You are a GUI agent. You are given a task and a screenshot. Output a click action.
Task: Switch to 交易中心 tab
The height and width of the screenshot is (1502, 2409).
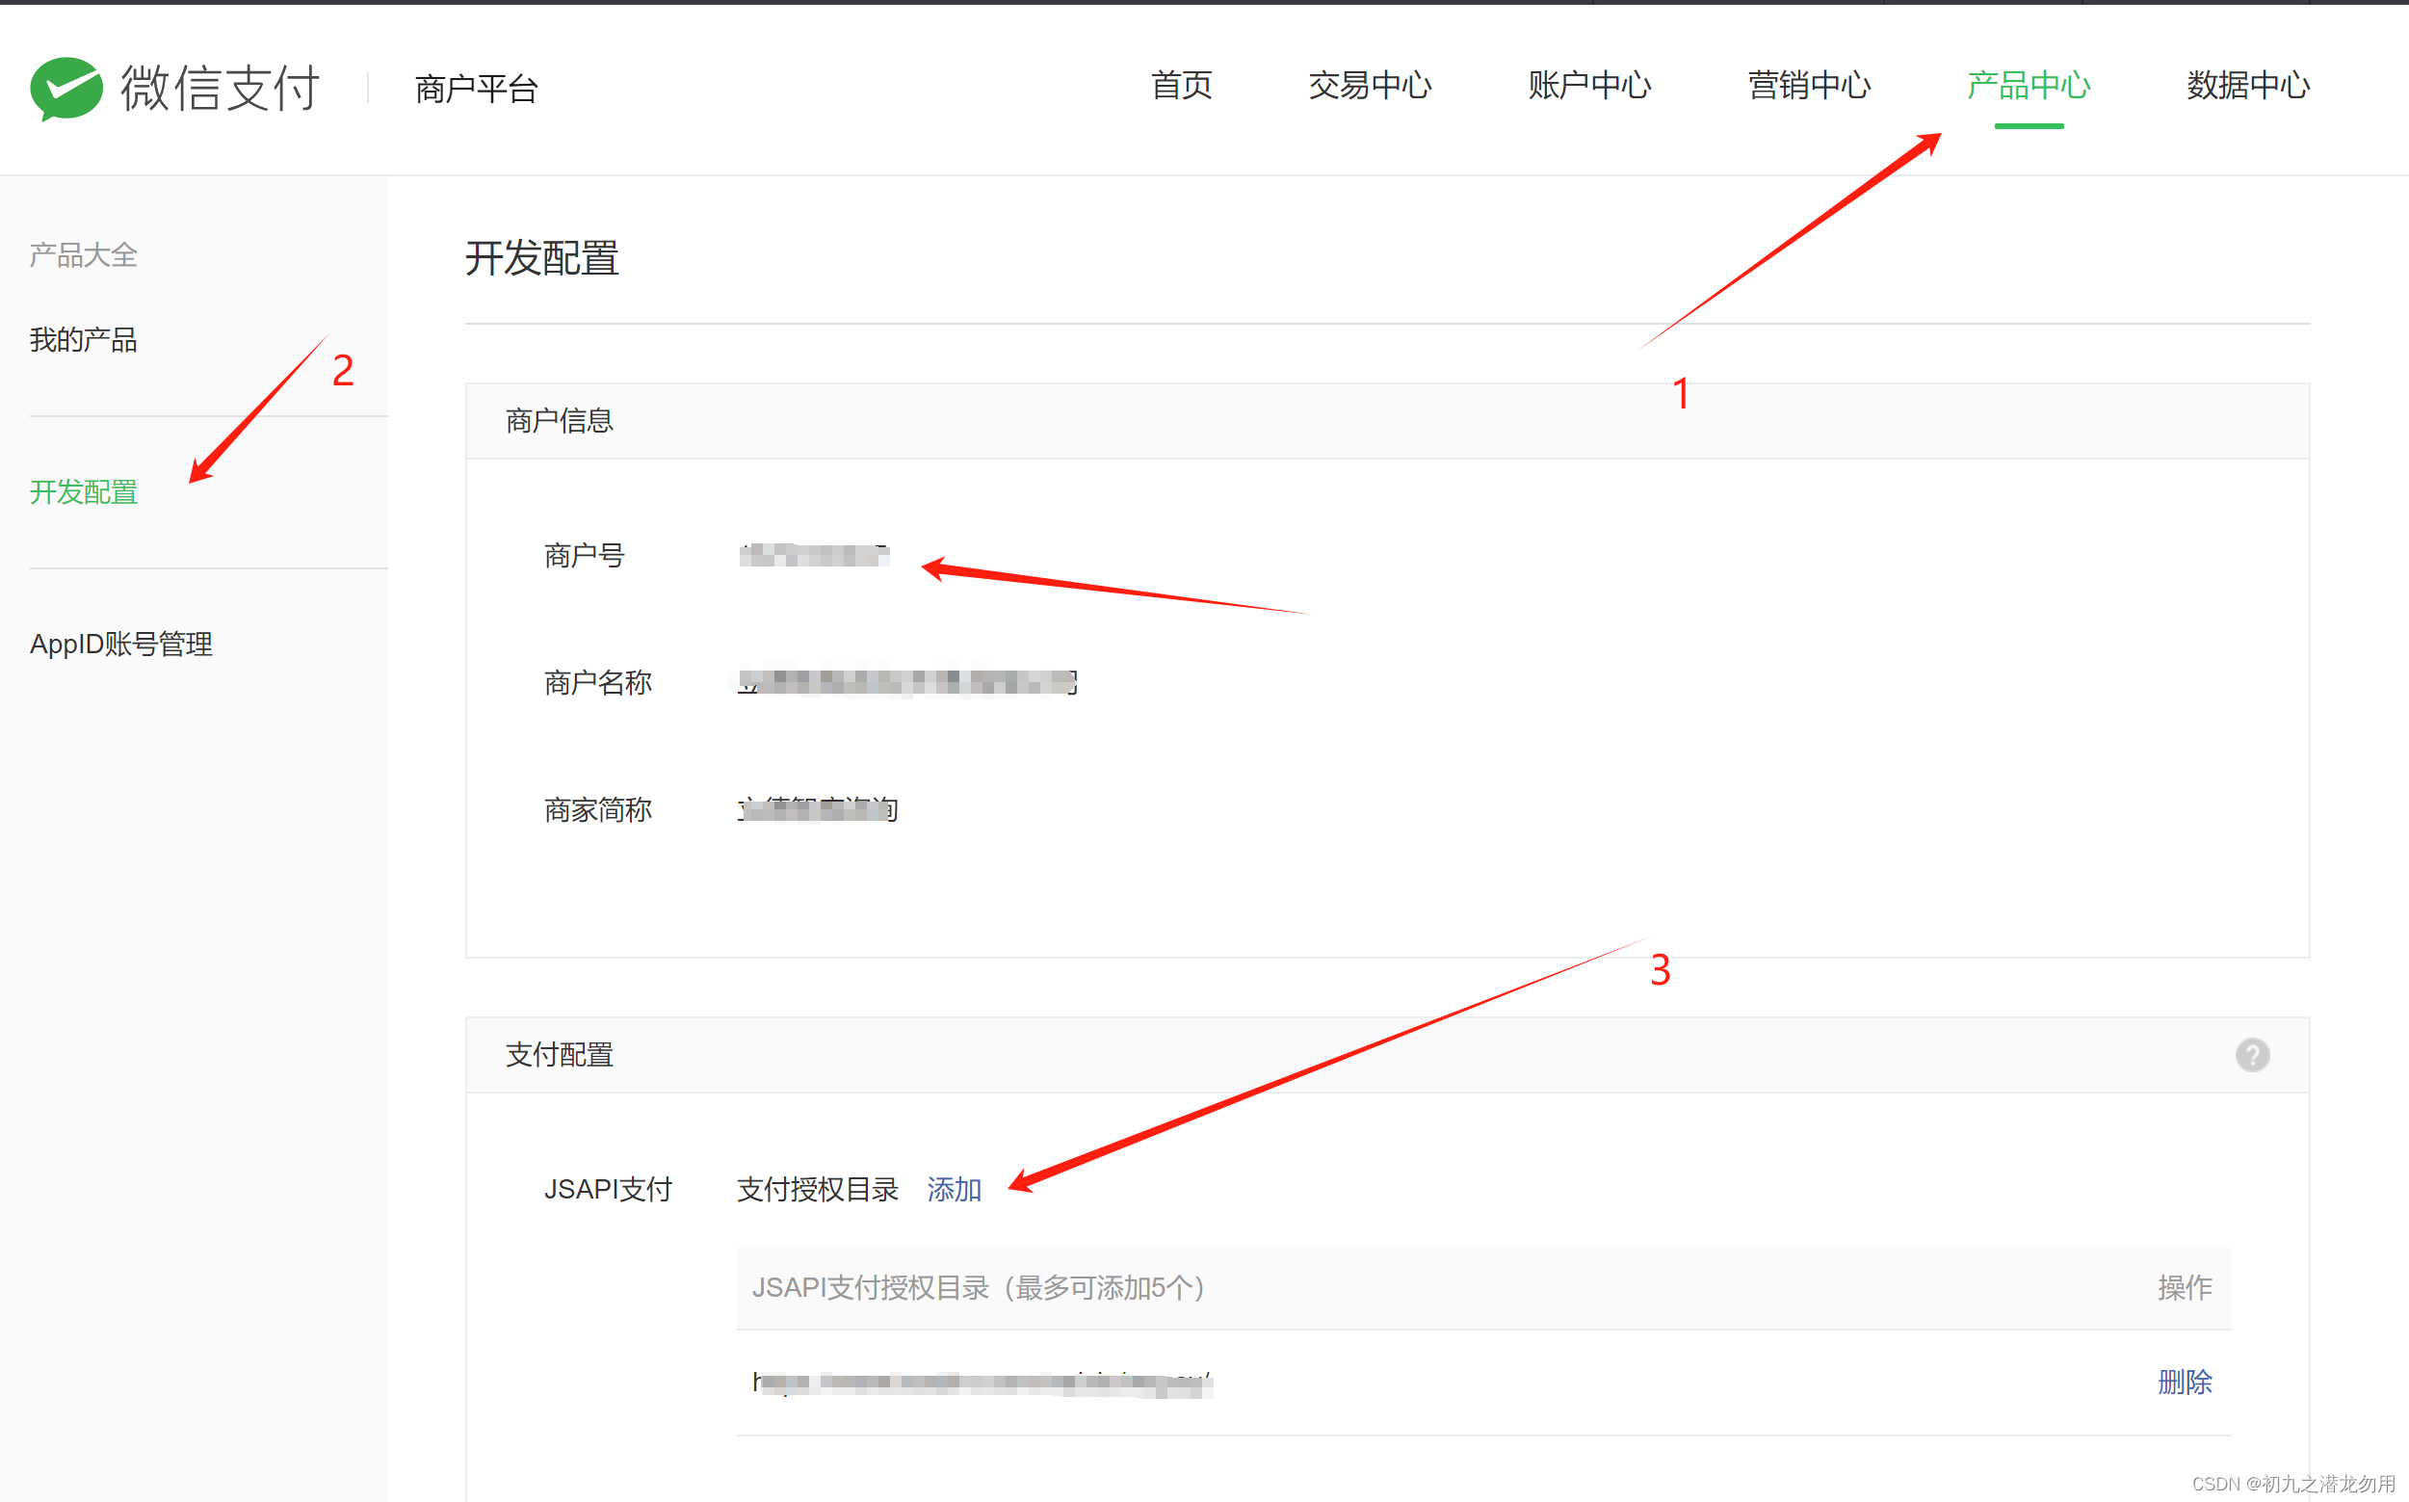[1370, 86]
